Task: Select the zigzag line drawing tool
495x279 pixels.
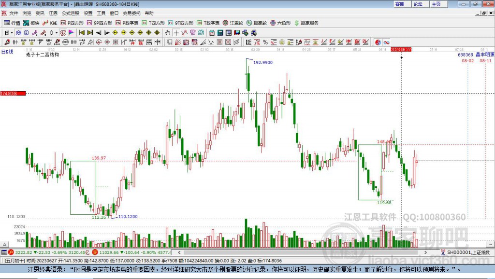Action: pos(211,42)
